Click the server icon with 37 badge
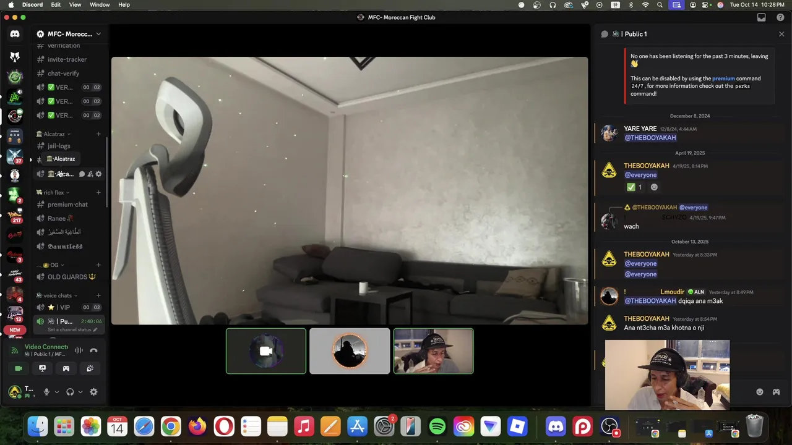The width and height of the screenshot is (792, 445). (15, 156)
